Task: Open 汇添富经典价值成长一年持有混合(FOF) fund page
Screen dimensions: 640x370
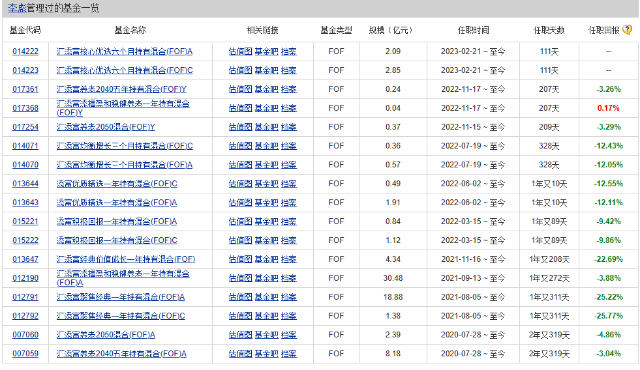Action: (x=126, y=259)
